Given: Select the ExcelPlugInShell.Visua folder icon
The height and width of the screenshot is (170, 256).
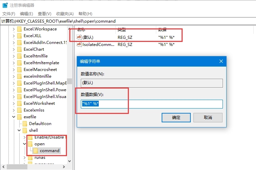Looking at the screenshot, I should click(19, 97).
